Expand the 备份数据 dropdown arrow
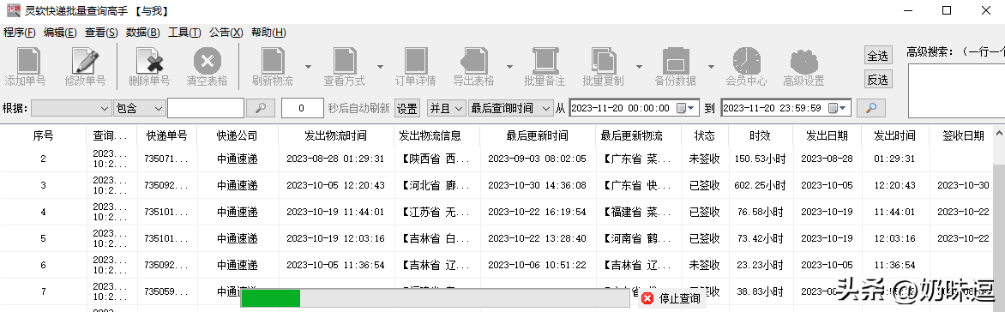The height and width of the screenshot is (312, 1005). tap(711, 66)
